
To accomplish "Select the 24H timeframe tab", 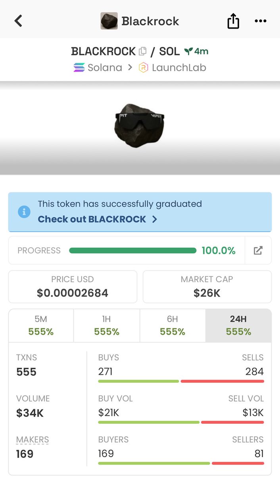I will (238, 326).
